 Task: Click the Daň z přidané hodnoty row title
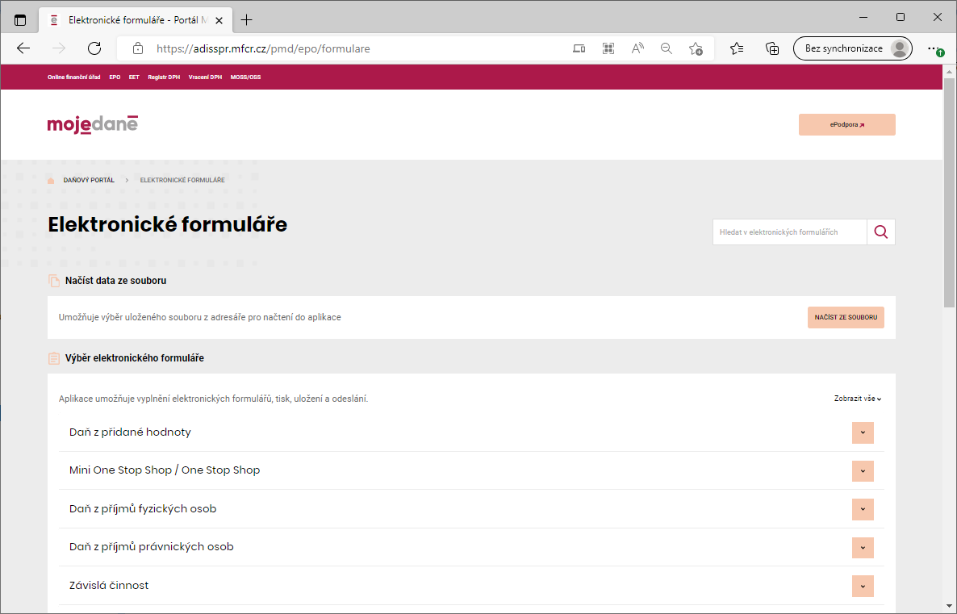pyautogui.click(x=130, y=432)
